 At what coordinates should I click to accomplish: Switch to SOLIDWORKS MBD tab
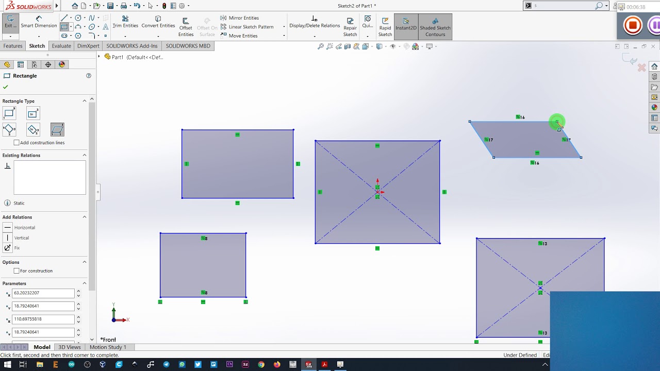click(188, 46)
